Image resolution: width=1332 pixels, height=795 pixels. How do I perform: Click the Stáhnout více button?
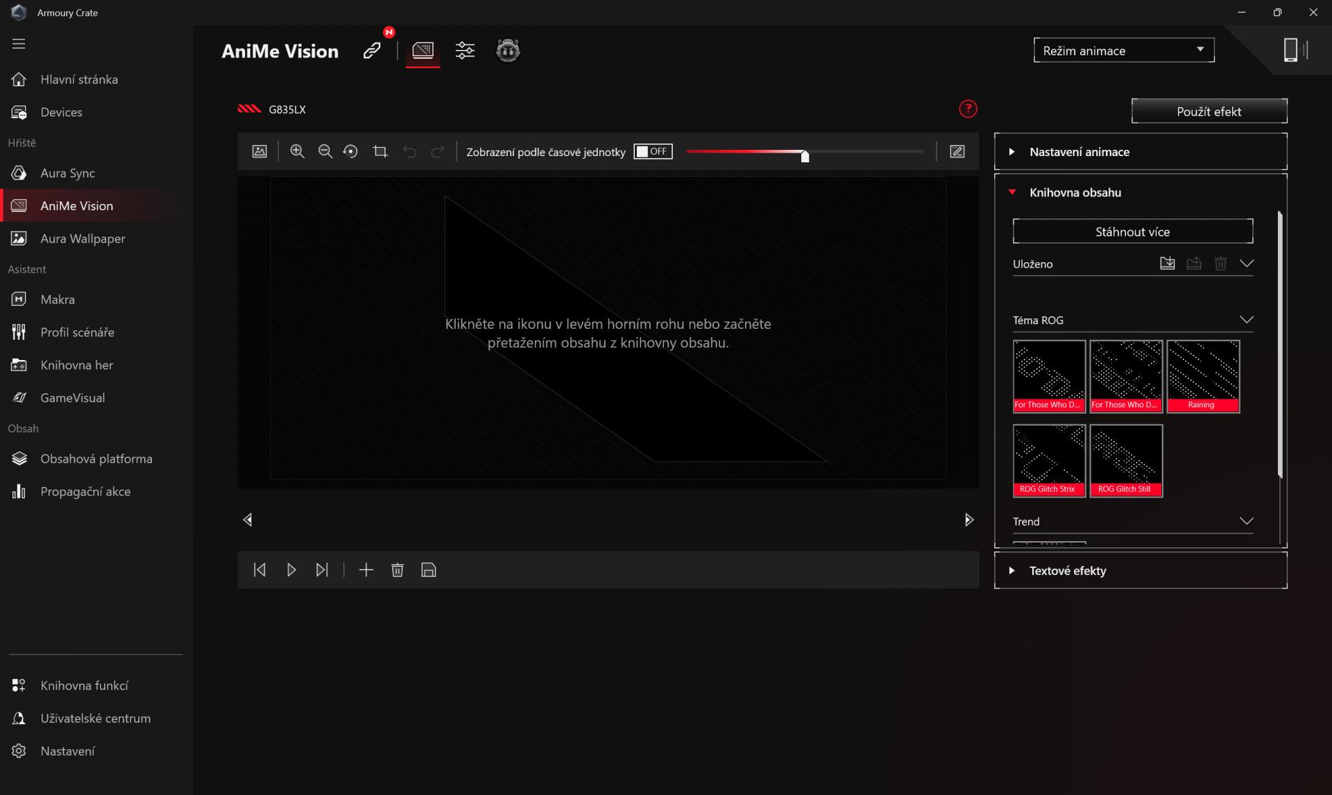[x=1133, y=232]
